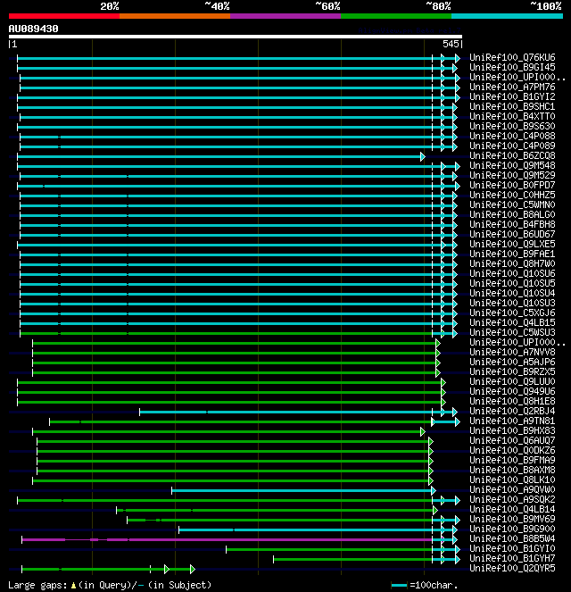Open the UniRef100_Q10SU4 hit
The width and height of the screenshot is (571, 592).
pyautogui.click(x=512, y=293)
